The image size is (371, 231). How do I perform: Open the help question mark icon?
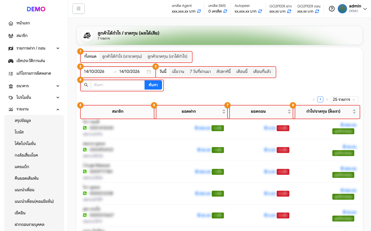click(x=332, y=9)
